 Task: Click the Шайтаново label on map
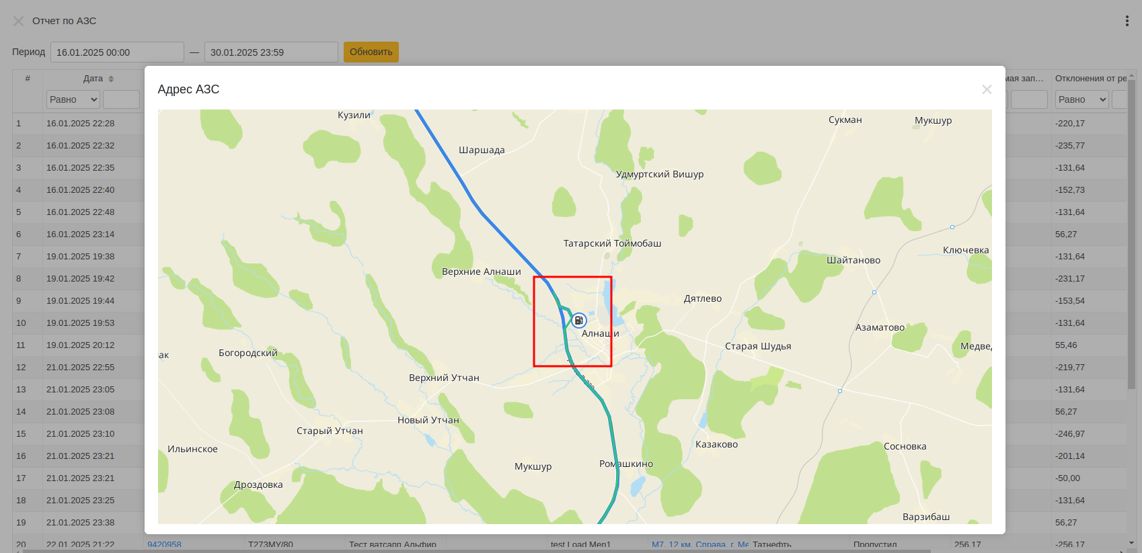pos(853,260)
